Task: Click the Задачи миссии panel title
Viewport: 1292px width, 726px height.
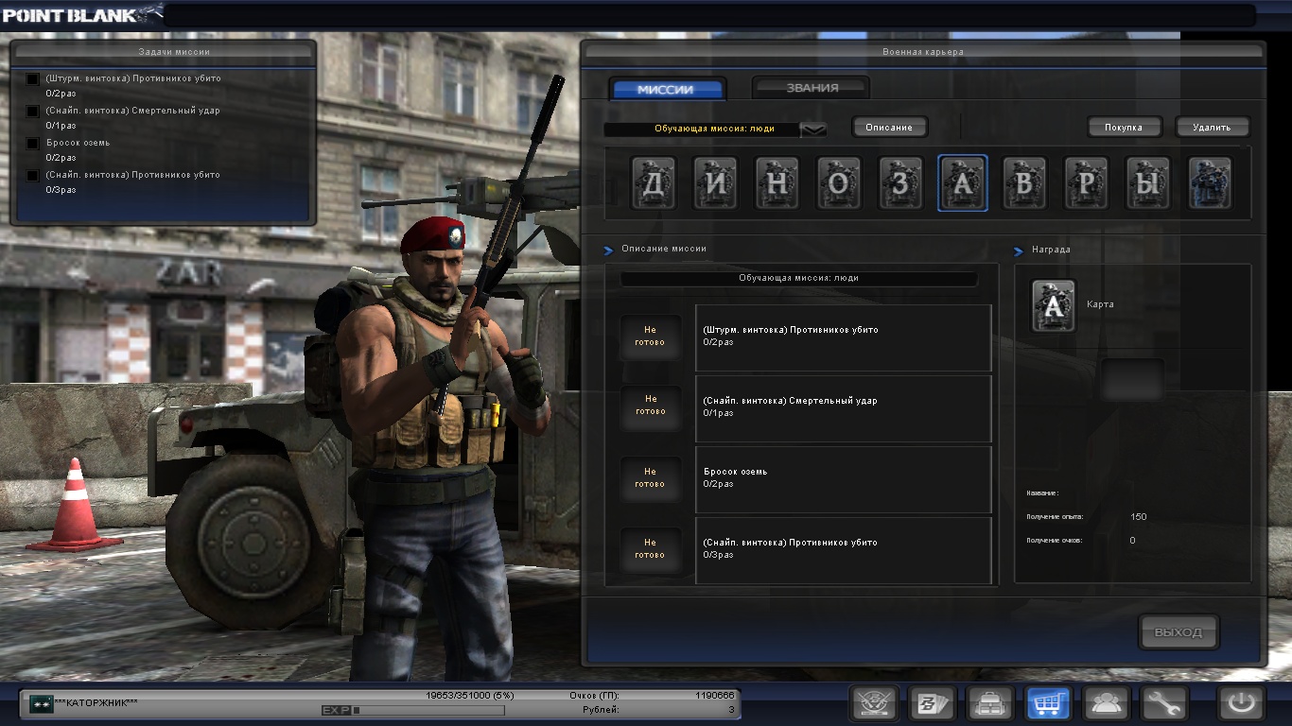Action: coord(174,52)
